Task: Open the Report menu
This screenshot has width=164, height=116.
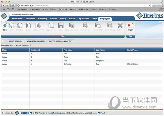Action: (72, 18)
